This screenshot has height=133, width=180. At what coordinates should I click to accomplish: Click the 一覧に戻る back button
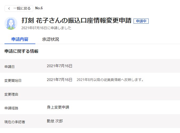(19, 8)
